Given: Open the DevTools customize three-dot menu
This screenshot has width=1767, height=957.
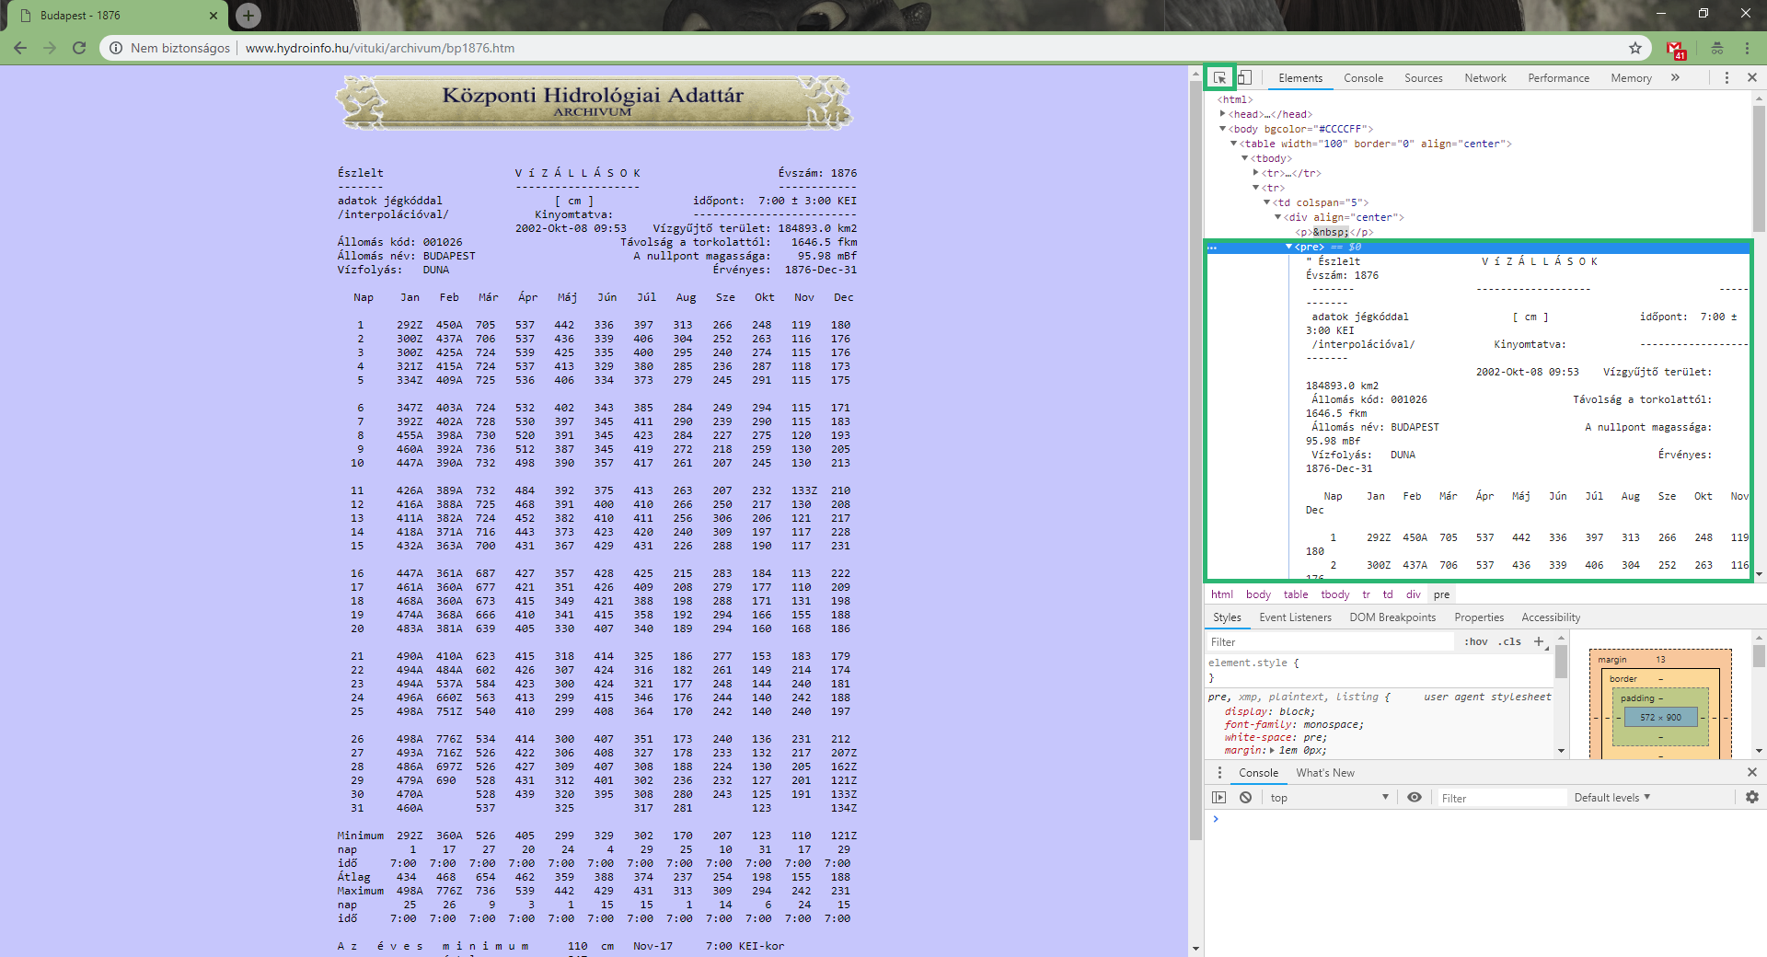Looking at the screenshot, I should pyautogui.click(x=1727, y=77).
